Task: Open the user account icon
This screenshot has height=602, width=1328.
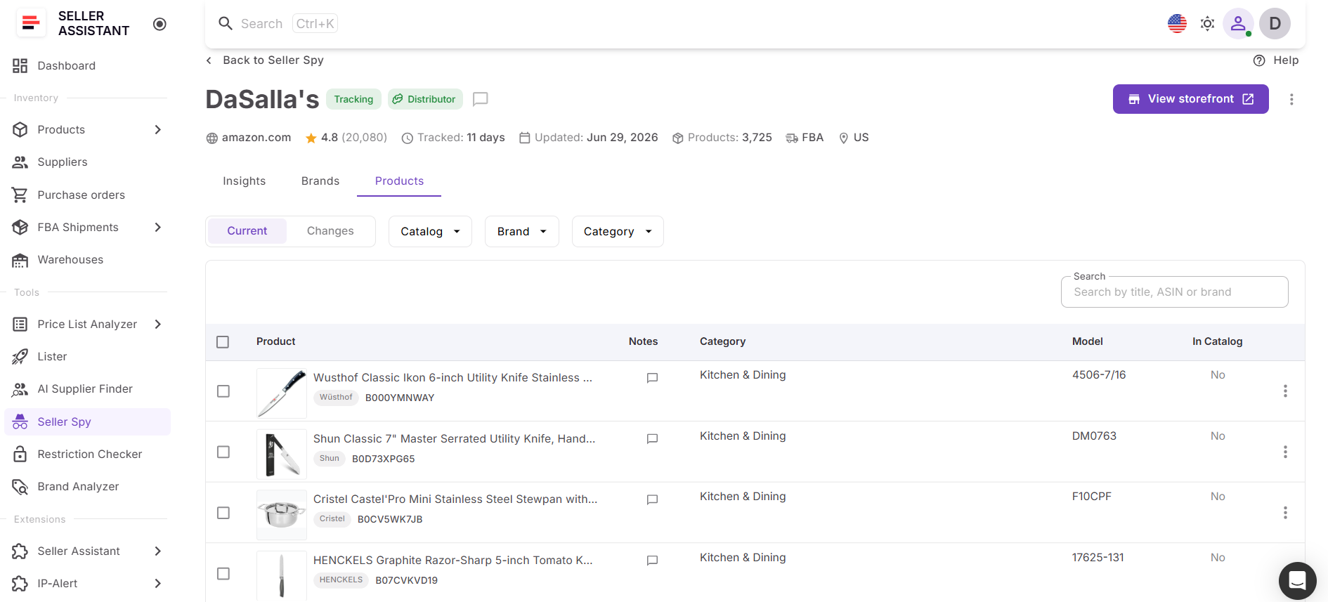Action: click(x=1238, y=23)
